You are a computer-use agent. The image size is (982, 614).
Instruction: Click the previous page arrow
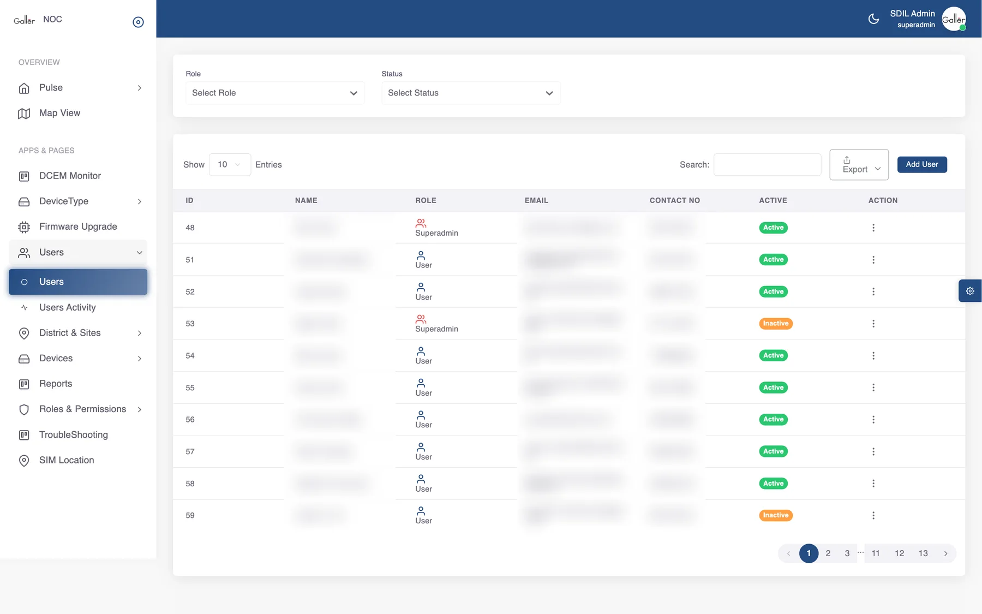(x=788, y=553)
